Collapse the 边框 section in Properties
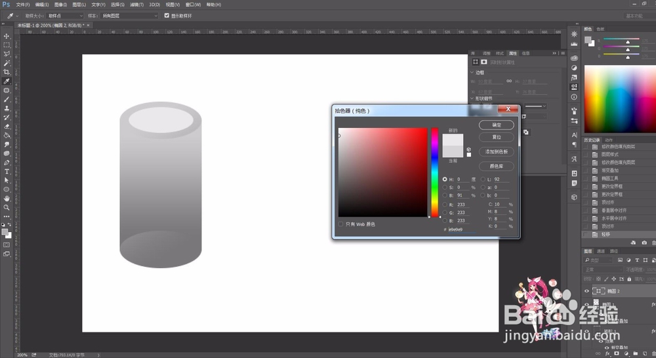 pyautogui.click(x=472, y=73)
